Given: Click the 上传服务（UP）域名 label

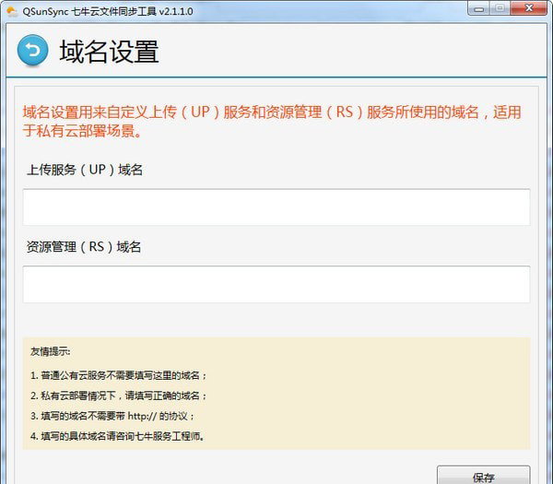Looking at the screenshot, I should [x=85, y=170].
